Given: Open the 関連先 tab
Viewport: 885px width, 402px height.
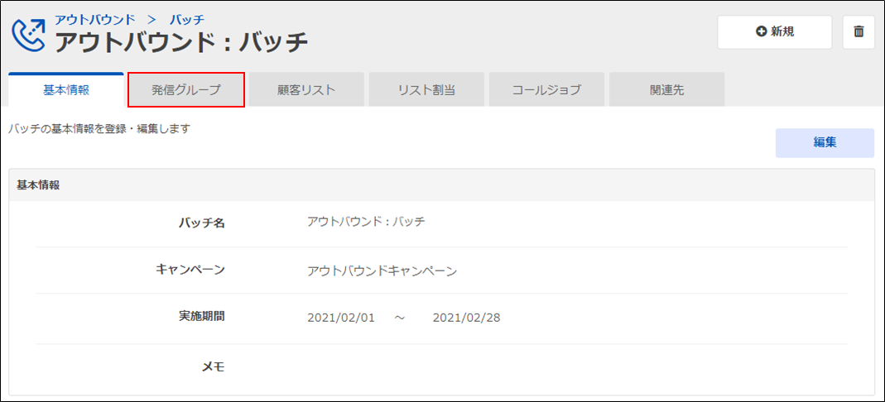Looking at the screenshot, I should 666,90.
